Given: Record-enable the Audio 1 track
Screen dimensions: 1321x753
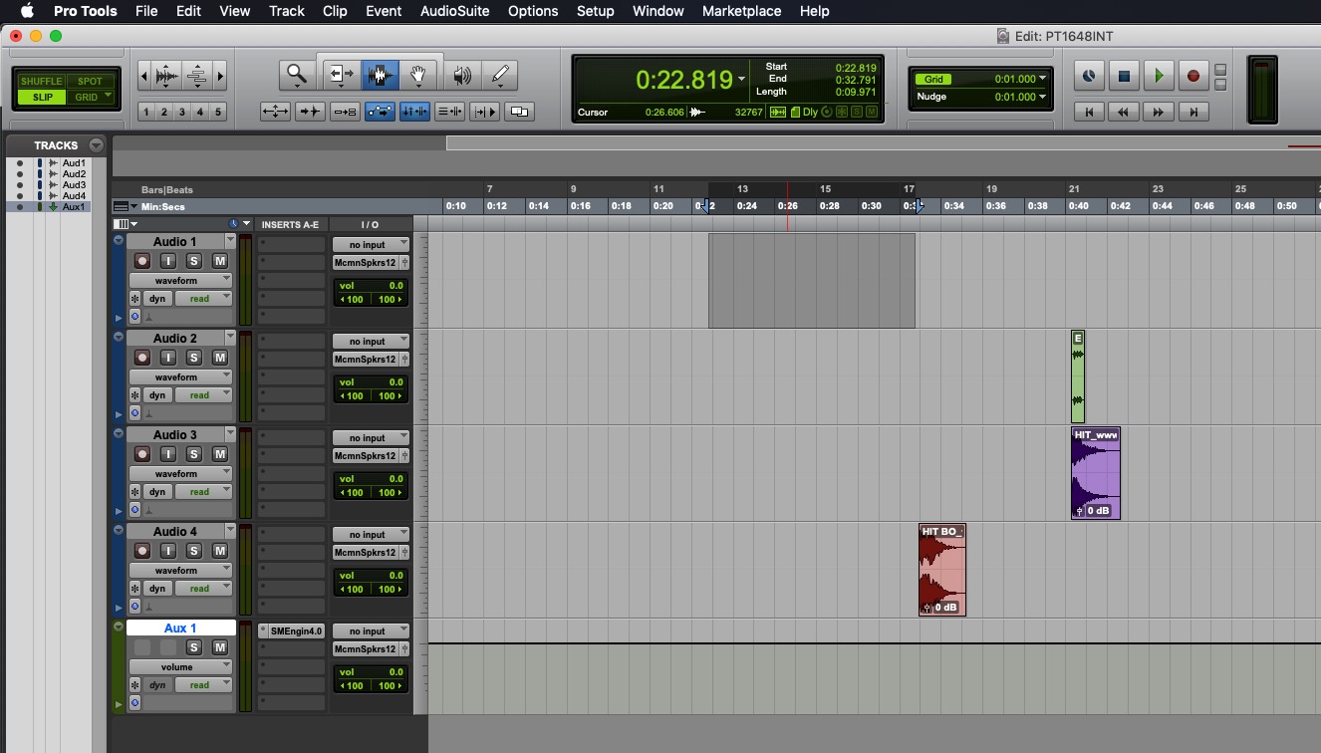Looking at the screenshot, I should (x=142, y=261).
